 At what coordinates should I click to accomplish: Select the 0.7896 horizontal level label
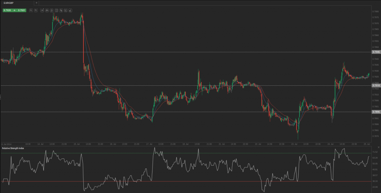[x=376, y=112]
